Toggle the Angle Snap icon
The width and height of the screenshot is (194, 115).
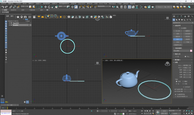pos(84,7)
